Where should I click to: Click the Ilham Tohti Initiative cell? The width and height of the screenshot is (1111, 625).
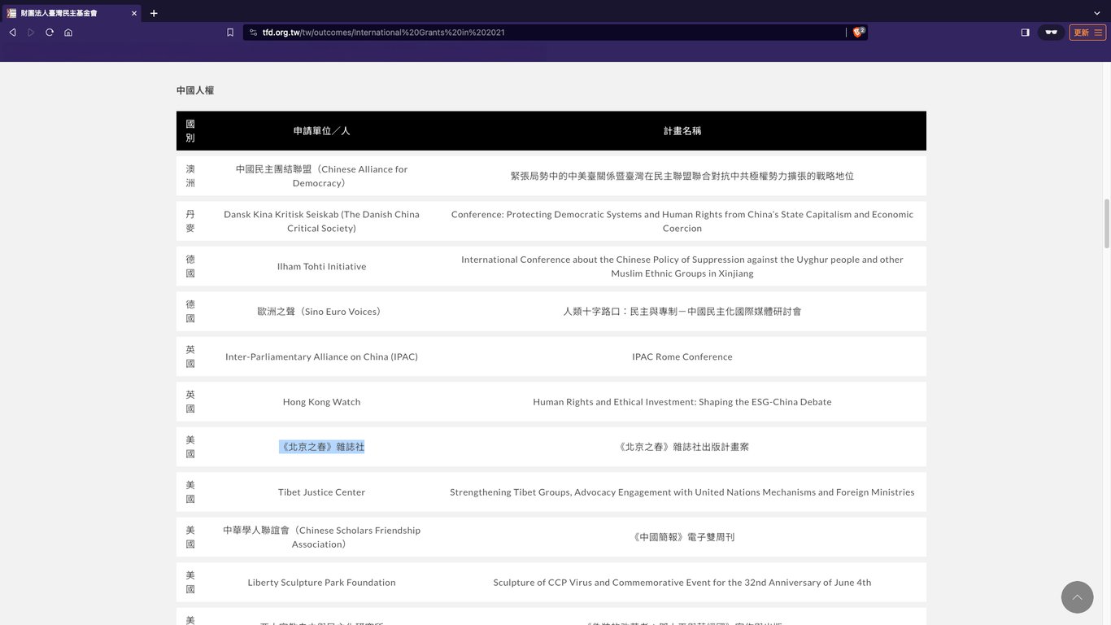tap(321, 266)
